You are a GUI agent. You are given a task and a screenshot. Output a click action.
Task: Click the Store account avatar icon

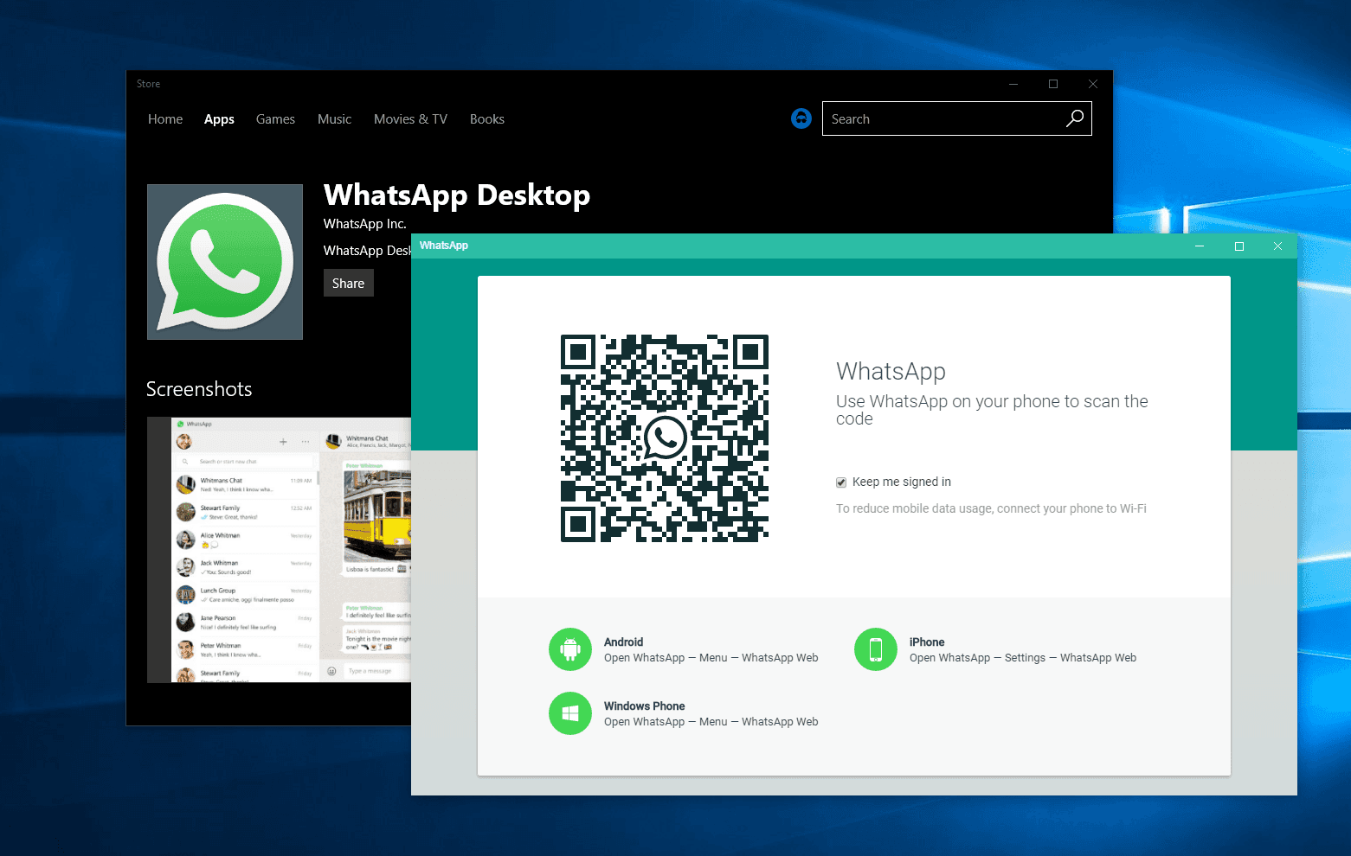(x=801, y=118)
